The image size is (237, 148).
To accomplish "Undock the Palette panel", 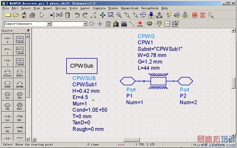I will 28,31.
